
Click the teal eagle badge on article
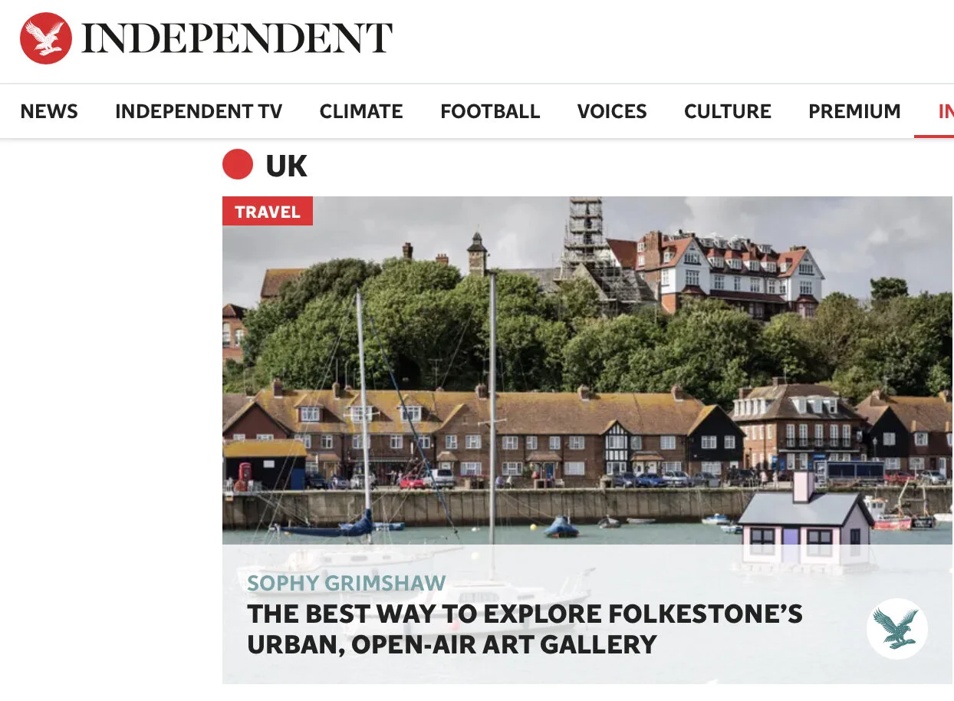tap(896, 629)
